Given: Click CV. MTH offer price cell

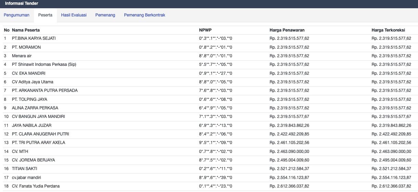Looking at the screenshot, I should click(x=290, y=152).
